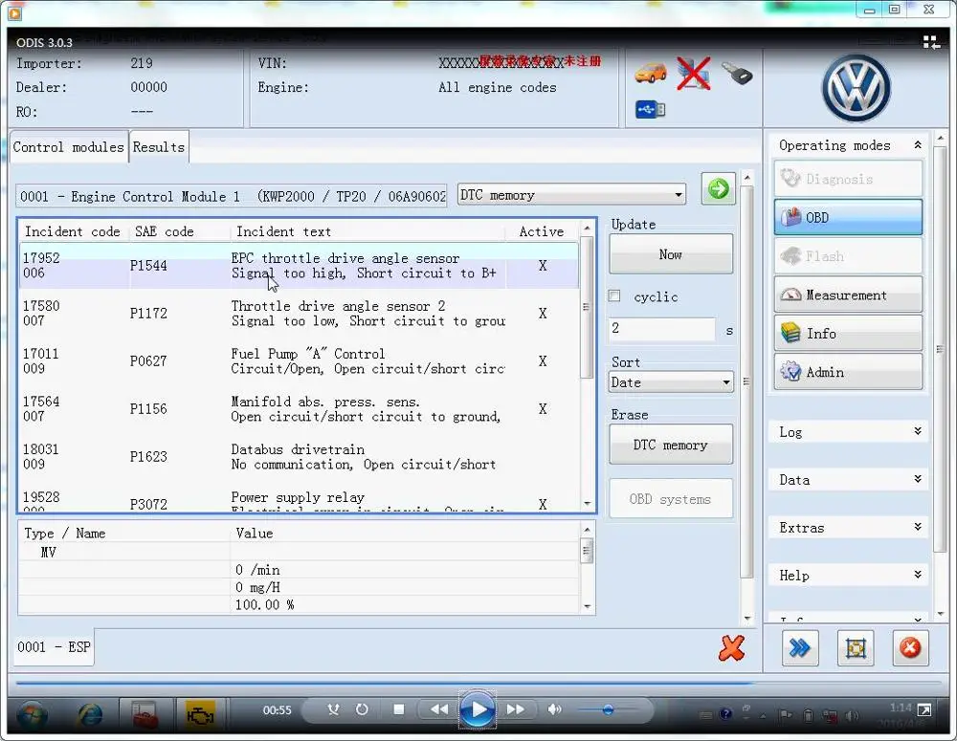957x741 pixels.
Task: Click the cyclic interval seconds field
Action: [662, 328]
